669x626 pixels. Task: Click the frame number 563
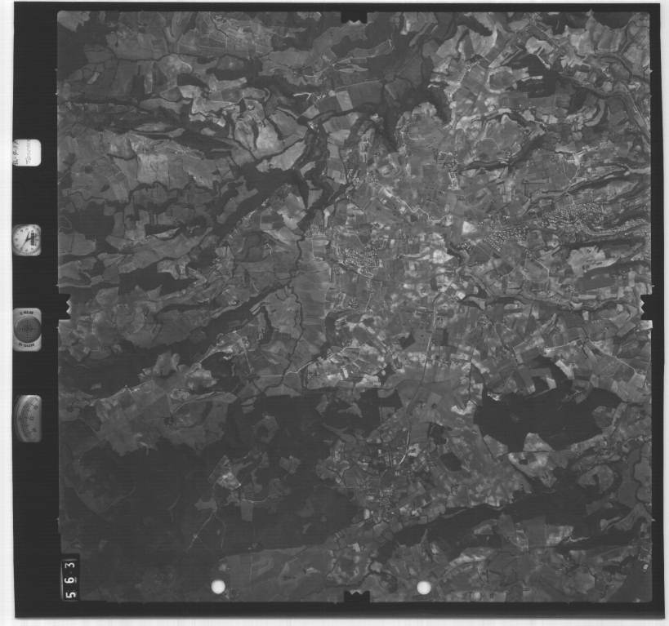click(x=71, y=579)
